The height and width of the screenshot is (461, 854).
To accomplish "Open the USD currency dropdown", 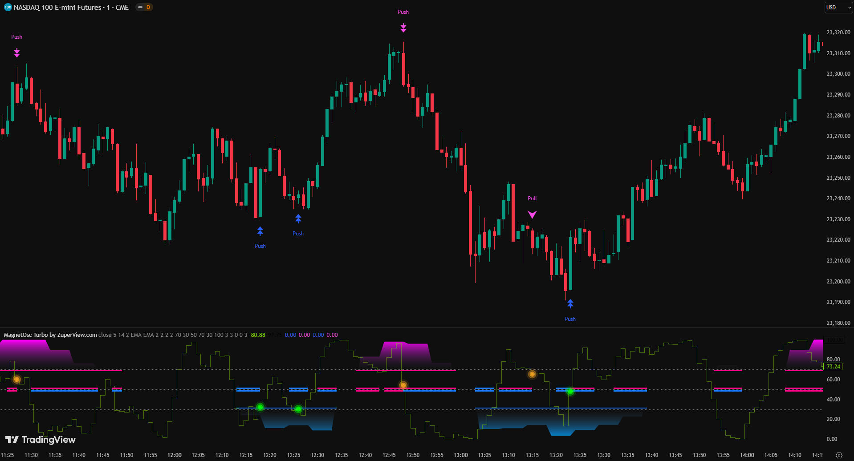I will click(x=838, y=8).
